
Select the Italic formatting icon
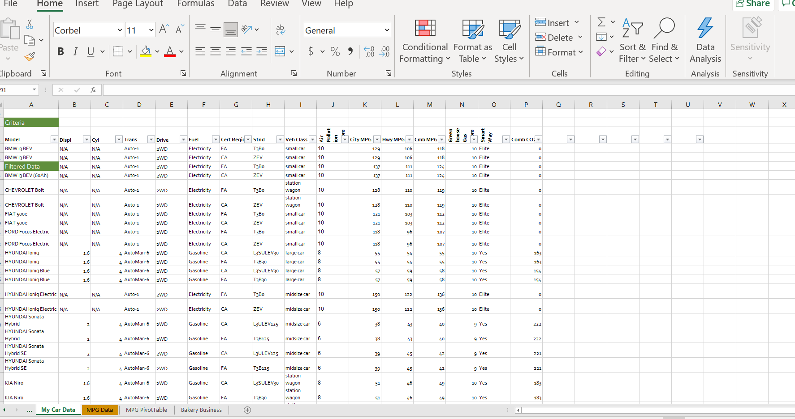click(x=75, y=51)
